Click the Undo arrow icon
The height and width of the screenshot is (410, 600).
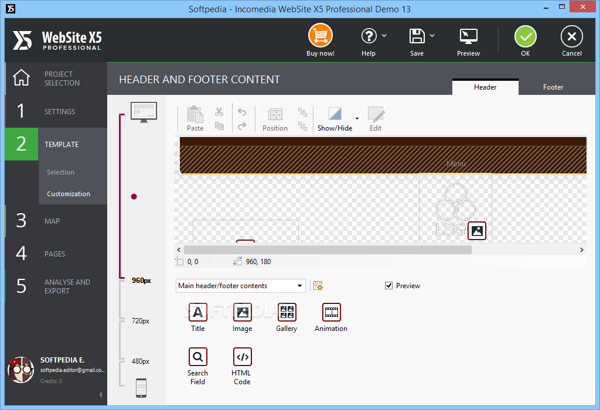tap(242, 112)
